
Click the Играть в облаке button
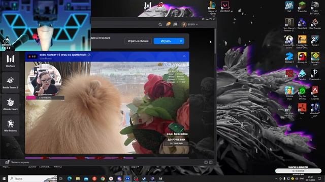pyautogui.click(x=138, y=41)
